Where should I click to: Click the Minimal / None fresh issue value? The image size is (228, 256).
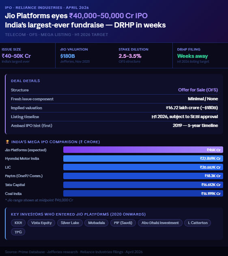coord(203,99)
